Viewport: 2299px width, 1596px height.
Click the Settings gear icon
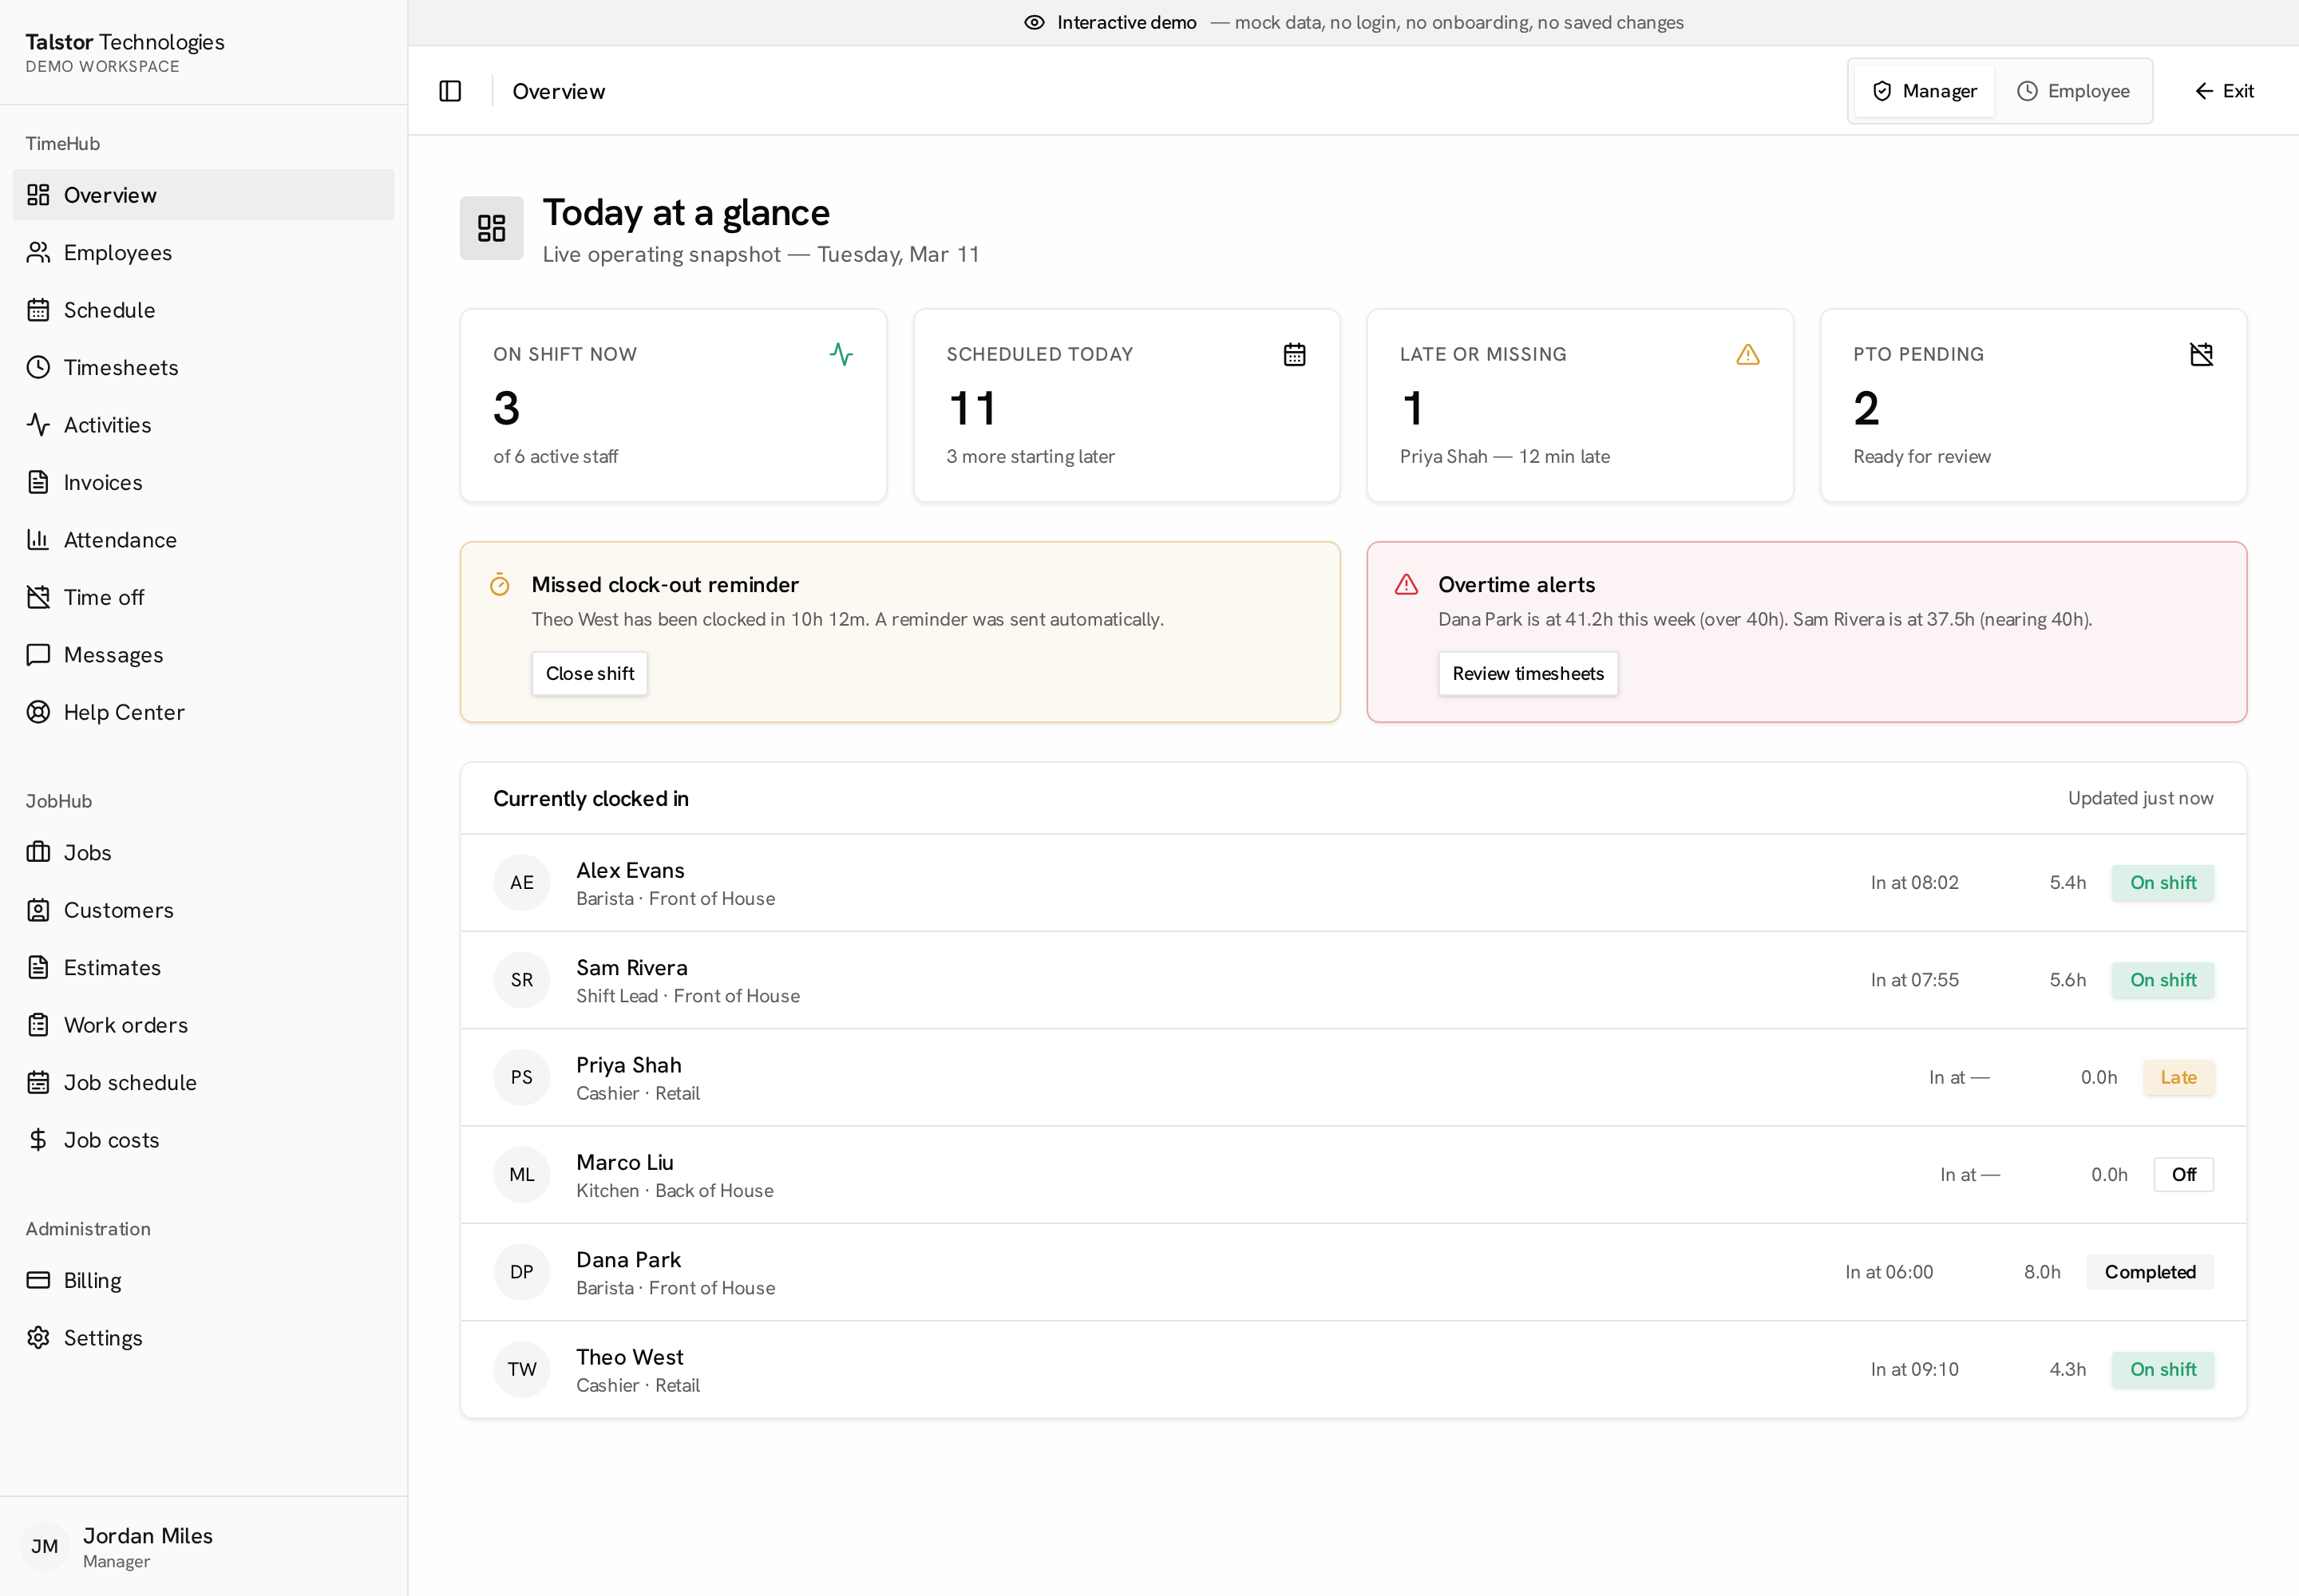point(38,1338)
